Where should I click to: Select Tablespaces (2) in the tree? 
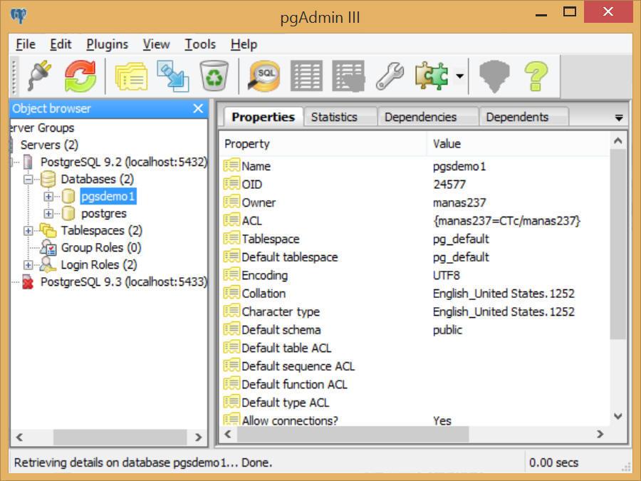tap(101, 231)
